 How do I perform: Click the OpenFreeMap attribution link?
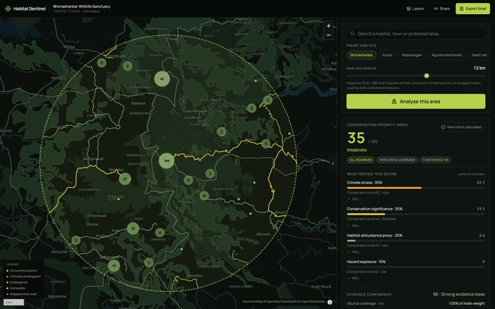(251, 302)
